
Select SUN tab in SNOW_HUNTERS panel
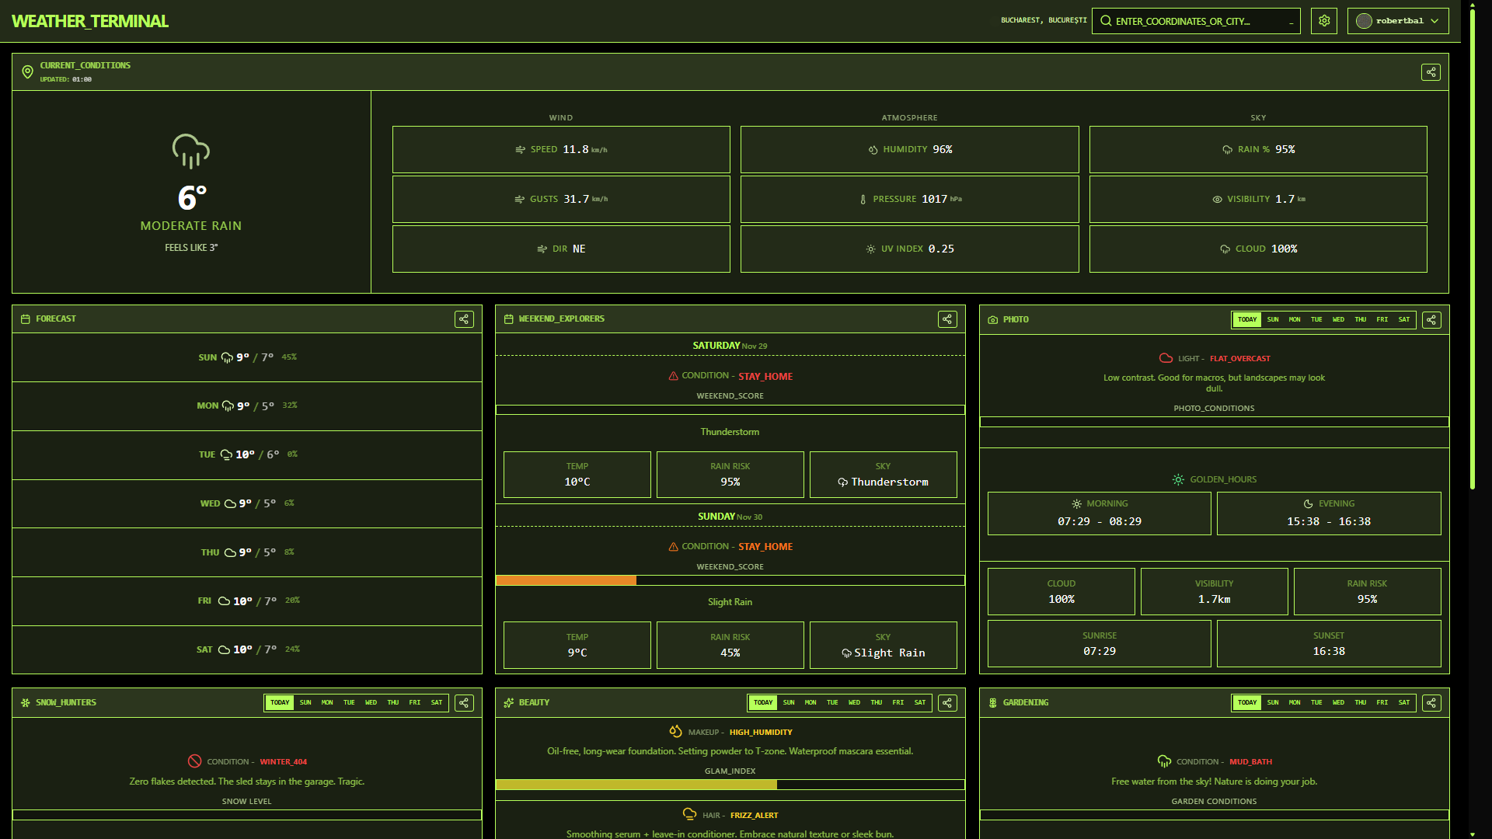(305, 702)
